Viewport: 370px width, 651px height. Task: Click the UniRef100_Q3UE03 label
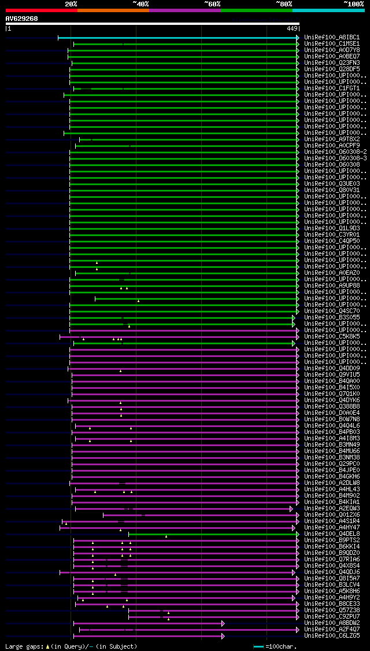[x=332, y=183]
